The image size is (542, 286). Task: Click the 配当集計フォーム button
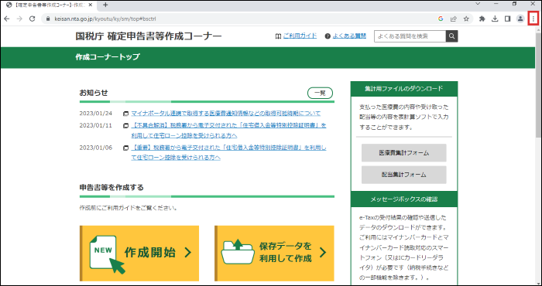403,175
